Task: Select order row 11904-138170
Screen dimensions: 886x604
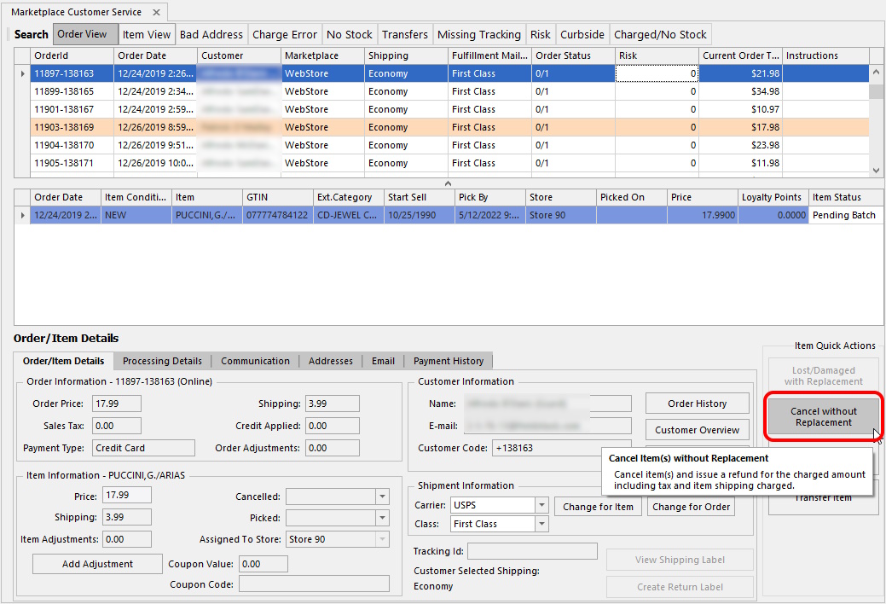Action: [449, 145]
